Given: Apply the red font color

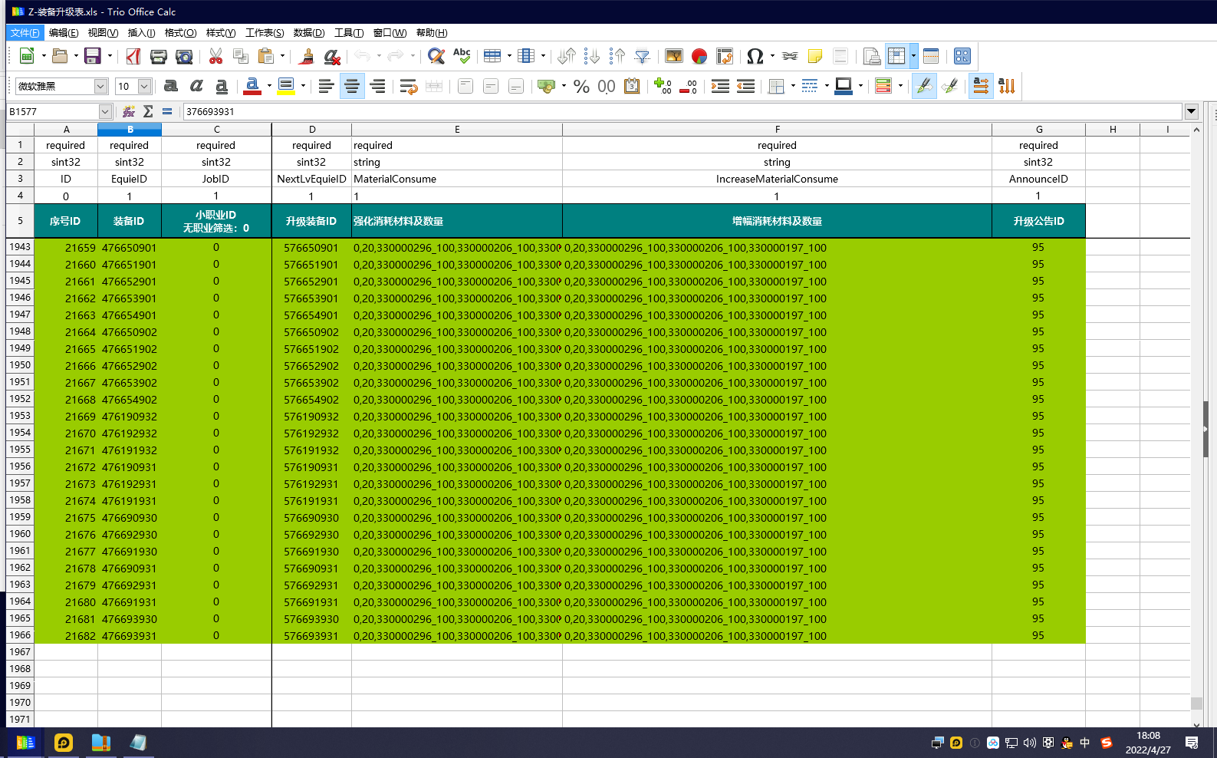Looking at the screenshot, I should [x=252, y=86].
